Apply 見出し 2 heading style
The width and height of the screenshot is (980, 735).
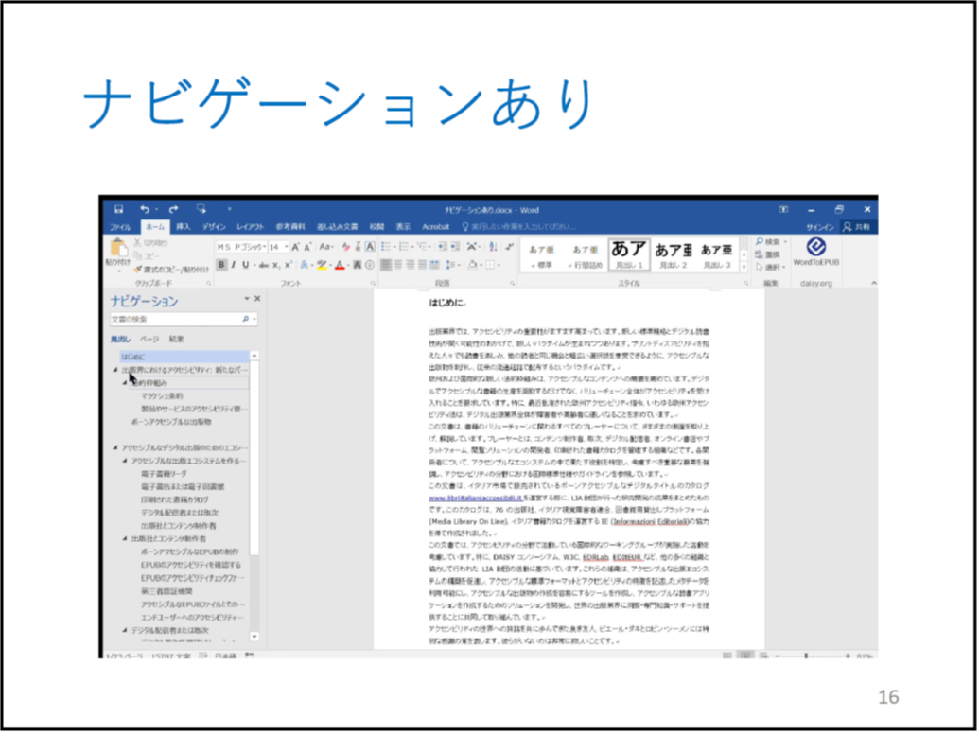[x=673, y=256]
